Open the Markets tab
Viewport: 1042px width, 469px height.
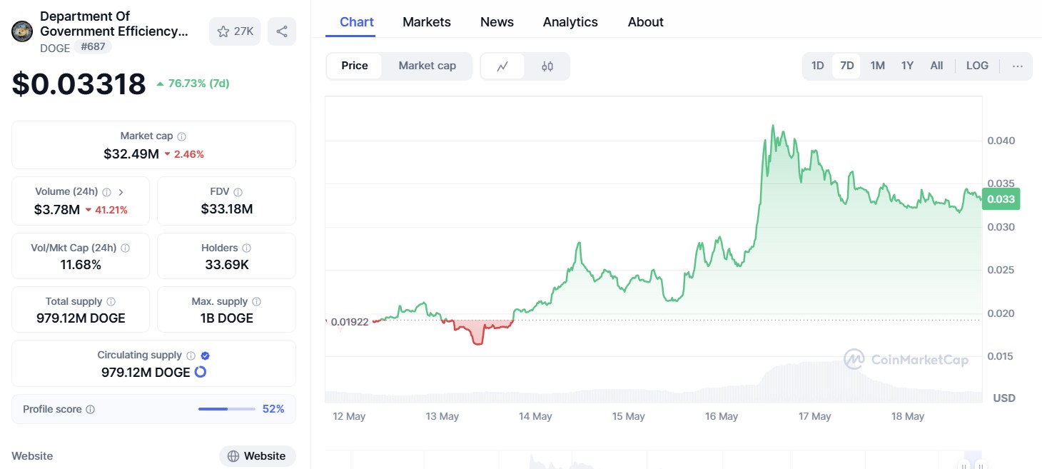[x=427, y=22]
